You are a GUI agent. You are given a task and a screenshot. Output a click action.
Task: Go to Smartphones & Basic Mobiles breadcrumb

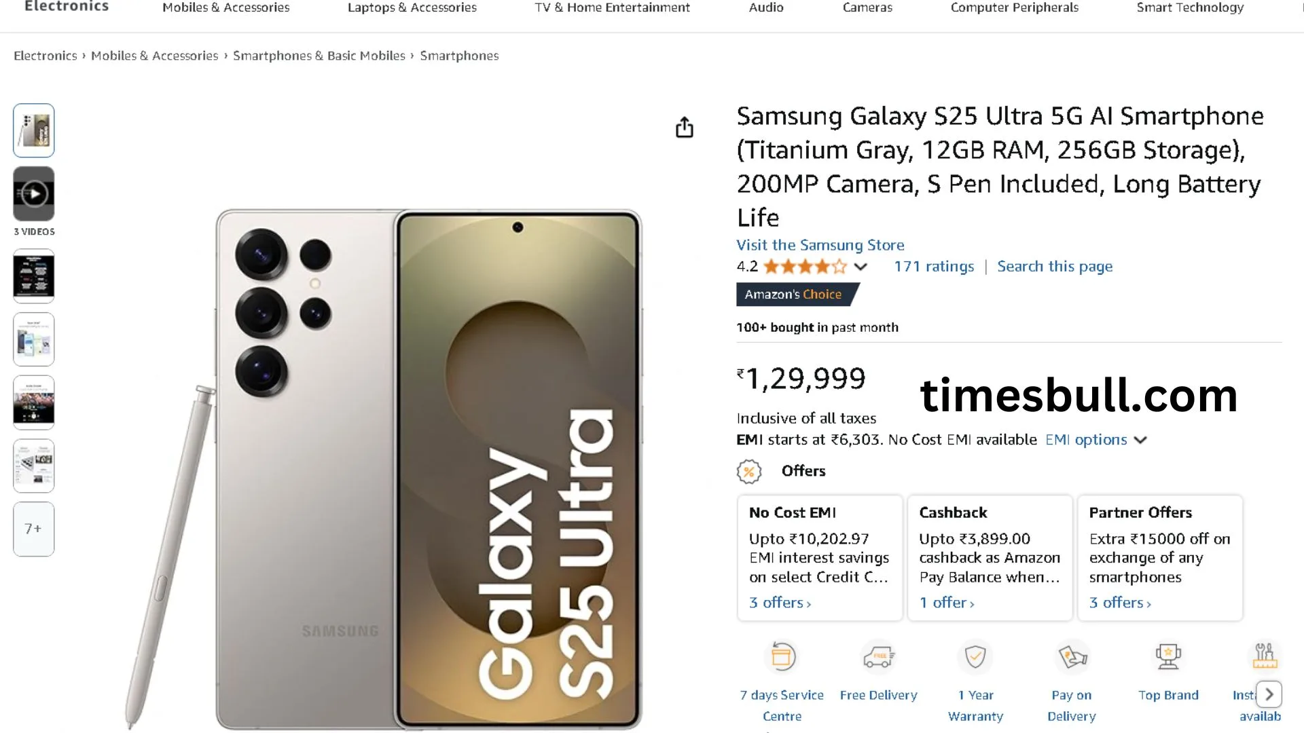click(319, 56)
